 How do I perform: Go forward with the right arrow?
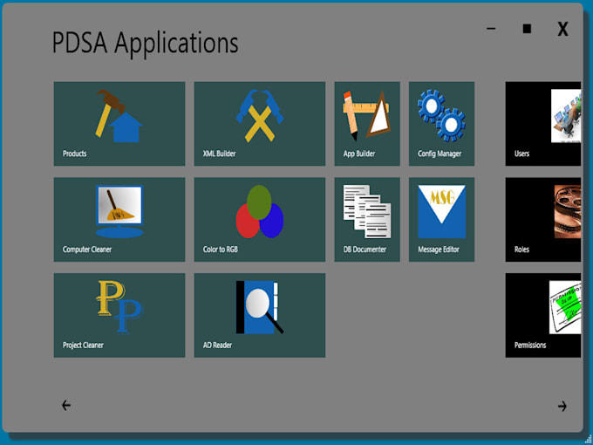coord(562,406)
